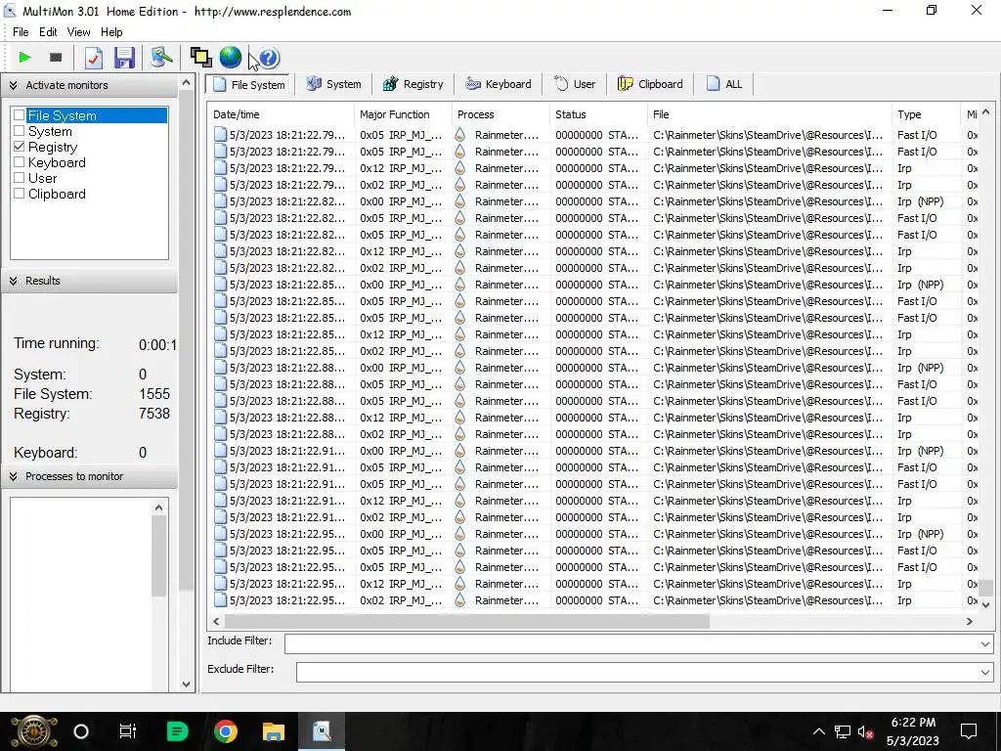Switch to the Keyboard tab

(x=499, y=84)
